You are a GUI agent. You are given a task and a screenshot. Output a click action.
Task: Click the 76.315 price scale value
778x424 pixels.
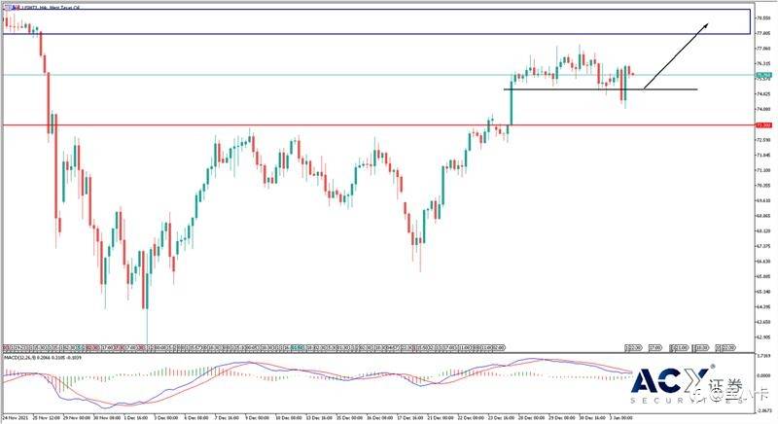(x=764, y=63)
